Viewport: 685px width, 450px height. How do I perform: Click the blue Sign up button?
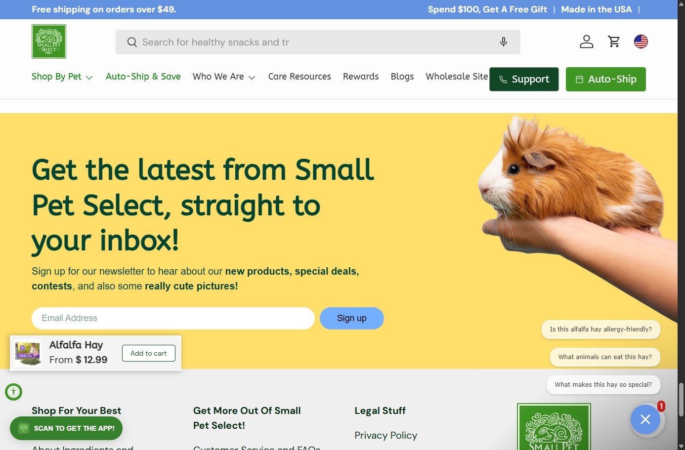coord(352,318)
